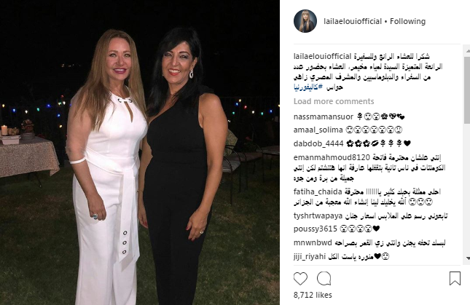This screenshot has height=305, width=470.
Task: Visit jiji_riyahi commenter profile
Action: point(310,256)
